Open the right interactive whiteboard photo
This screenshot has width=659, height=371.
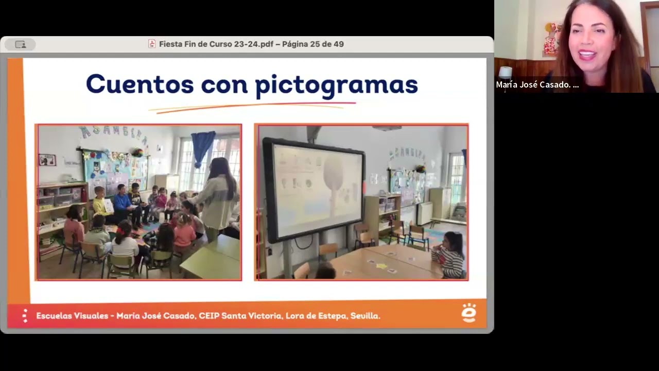pyautogui.click(x=361, y=202)
